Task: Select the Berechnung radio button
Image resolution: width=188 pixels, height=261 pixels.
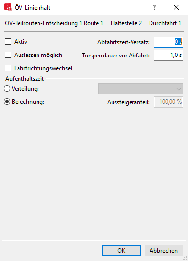Action: point(7,102)
